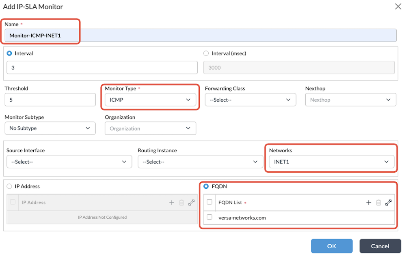
Task: Select the IP Address radio option
Action: click(9, 186)
